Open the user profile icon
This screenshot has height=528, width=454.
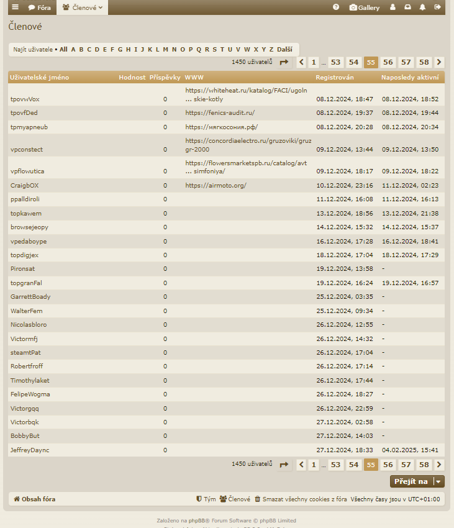(x=393, y=7)
